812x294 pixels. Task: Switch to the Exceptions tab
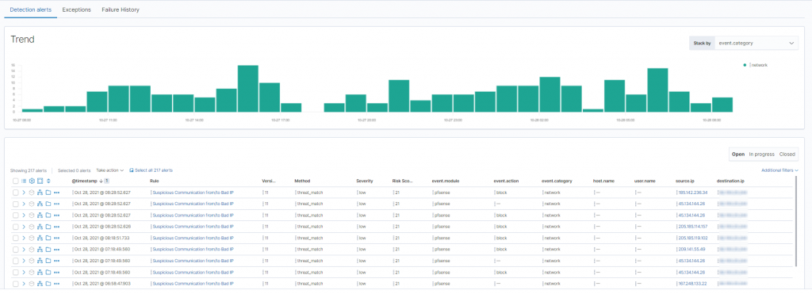[77, 10]
